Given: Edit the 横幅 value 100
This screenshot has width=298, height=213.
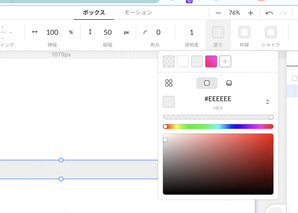Looking at the screenshot, I should click(x=52, y=32).
